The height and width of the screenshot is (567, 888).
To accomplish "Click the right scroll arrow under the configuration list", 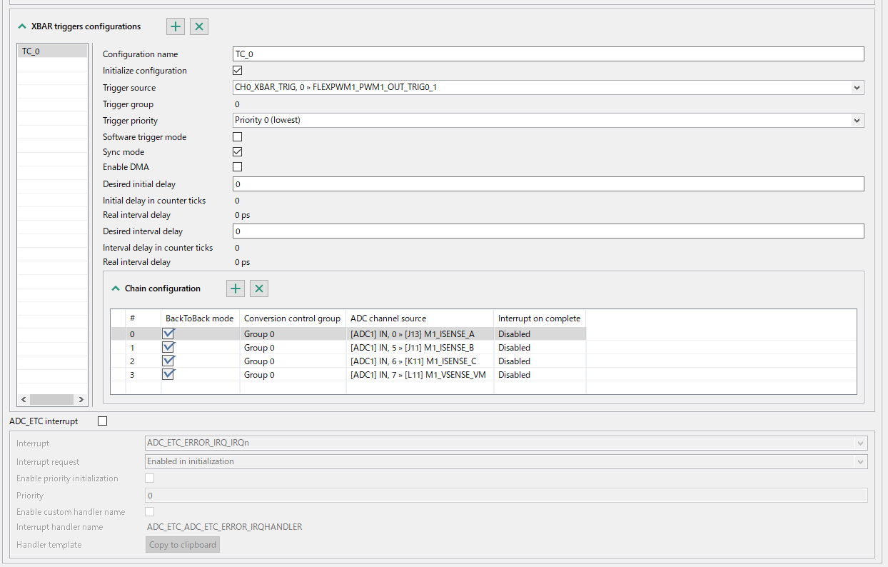I will [x=81, y=399].
